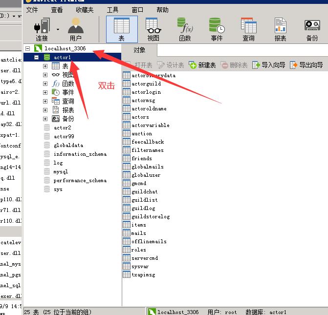Collapse the actor1 database node
This screenshot has height=315, width=328.
[x=37, y=57]
